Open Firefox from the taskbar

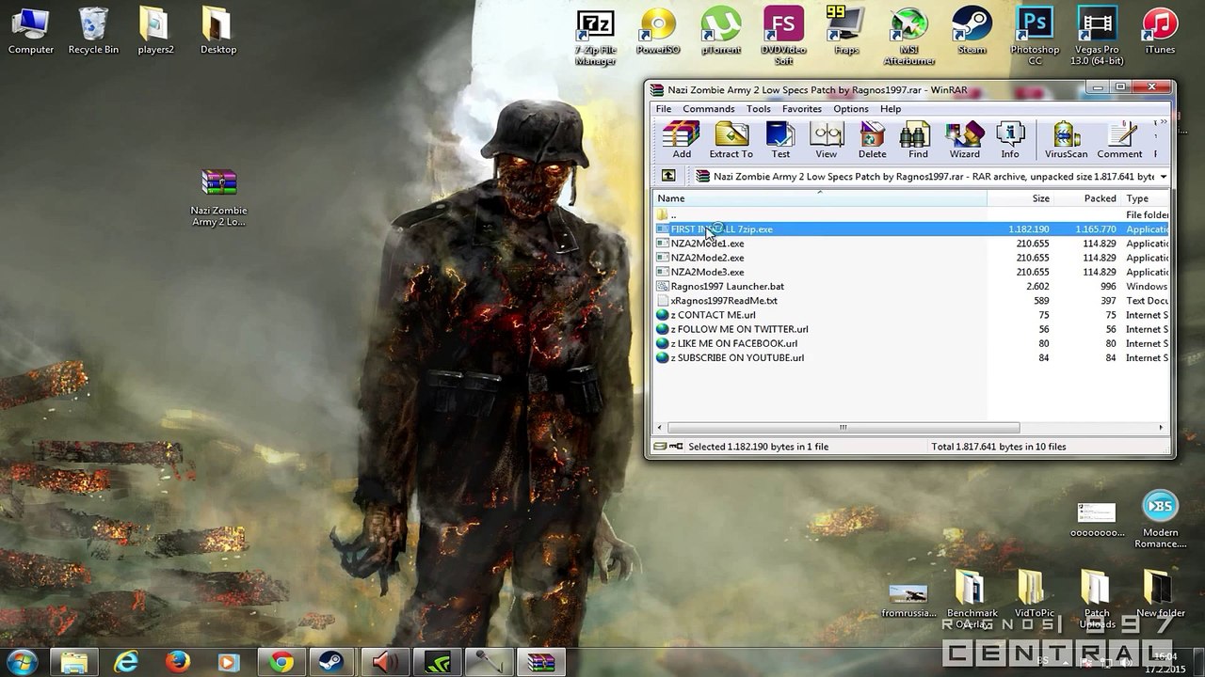point(177,662)
